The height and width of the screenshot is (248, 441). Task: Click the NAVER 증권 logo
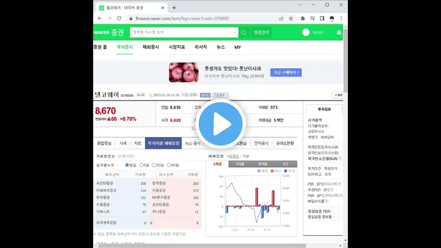(109, 32)
